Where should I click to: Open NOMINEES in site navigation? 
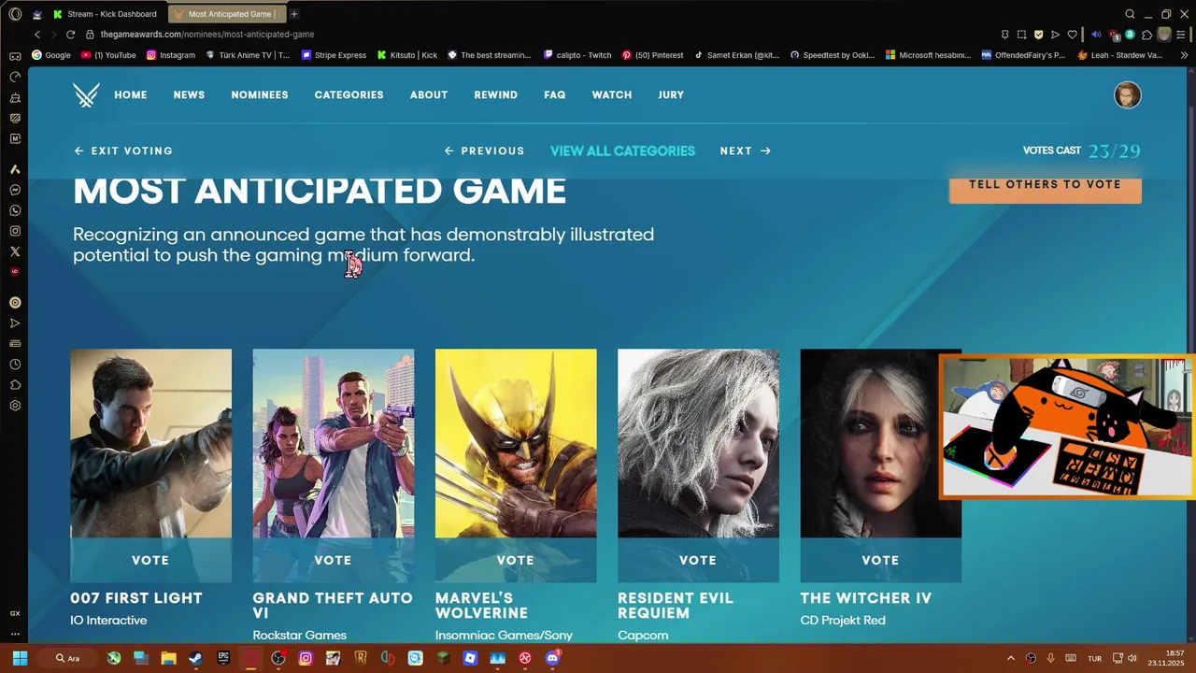[x=260, y=95]
